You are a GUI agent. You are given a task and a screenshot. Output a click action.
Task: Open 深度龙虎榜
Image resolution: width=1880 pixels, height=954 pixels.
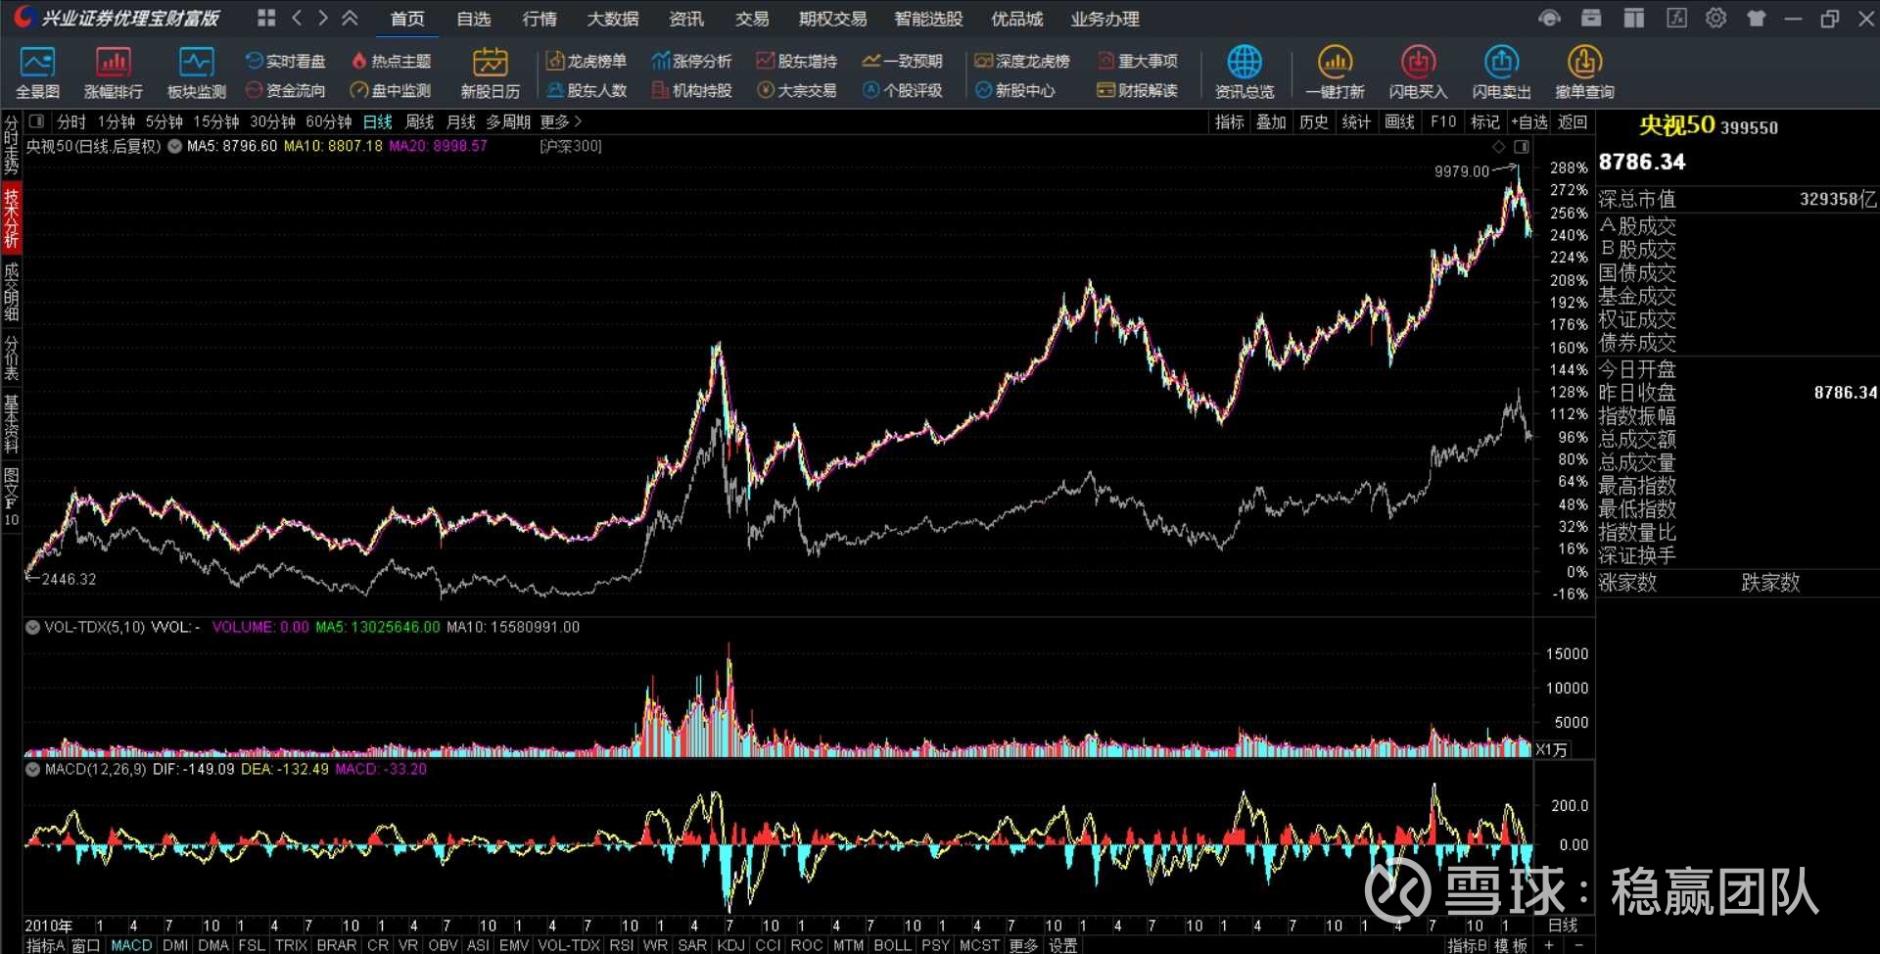[1022, 61]
